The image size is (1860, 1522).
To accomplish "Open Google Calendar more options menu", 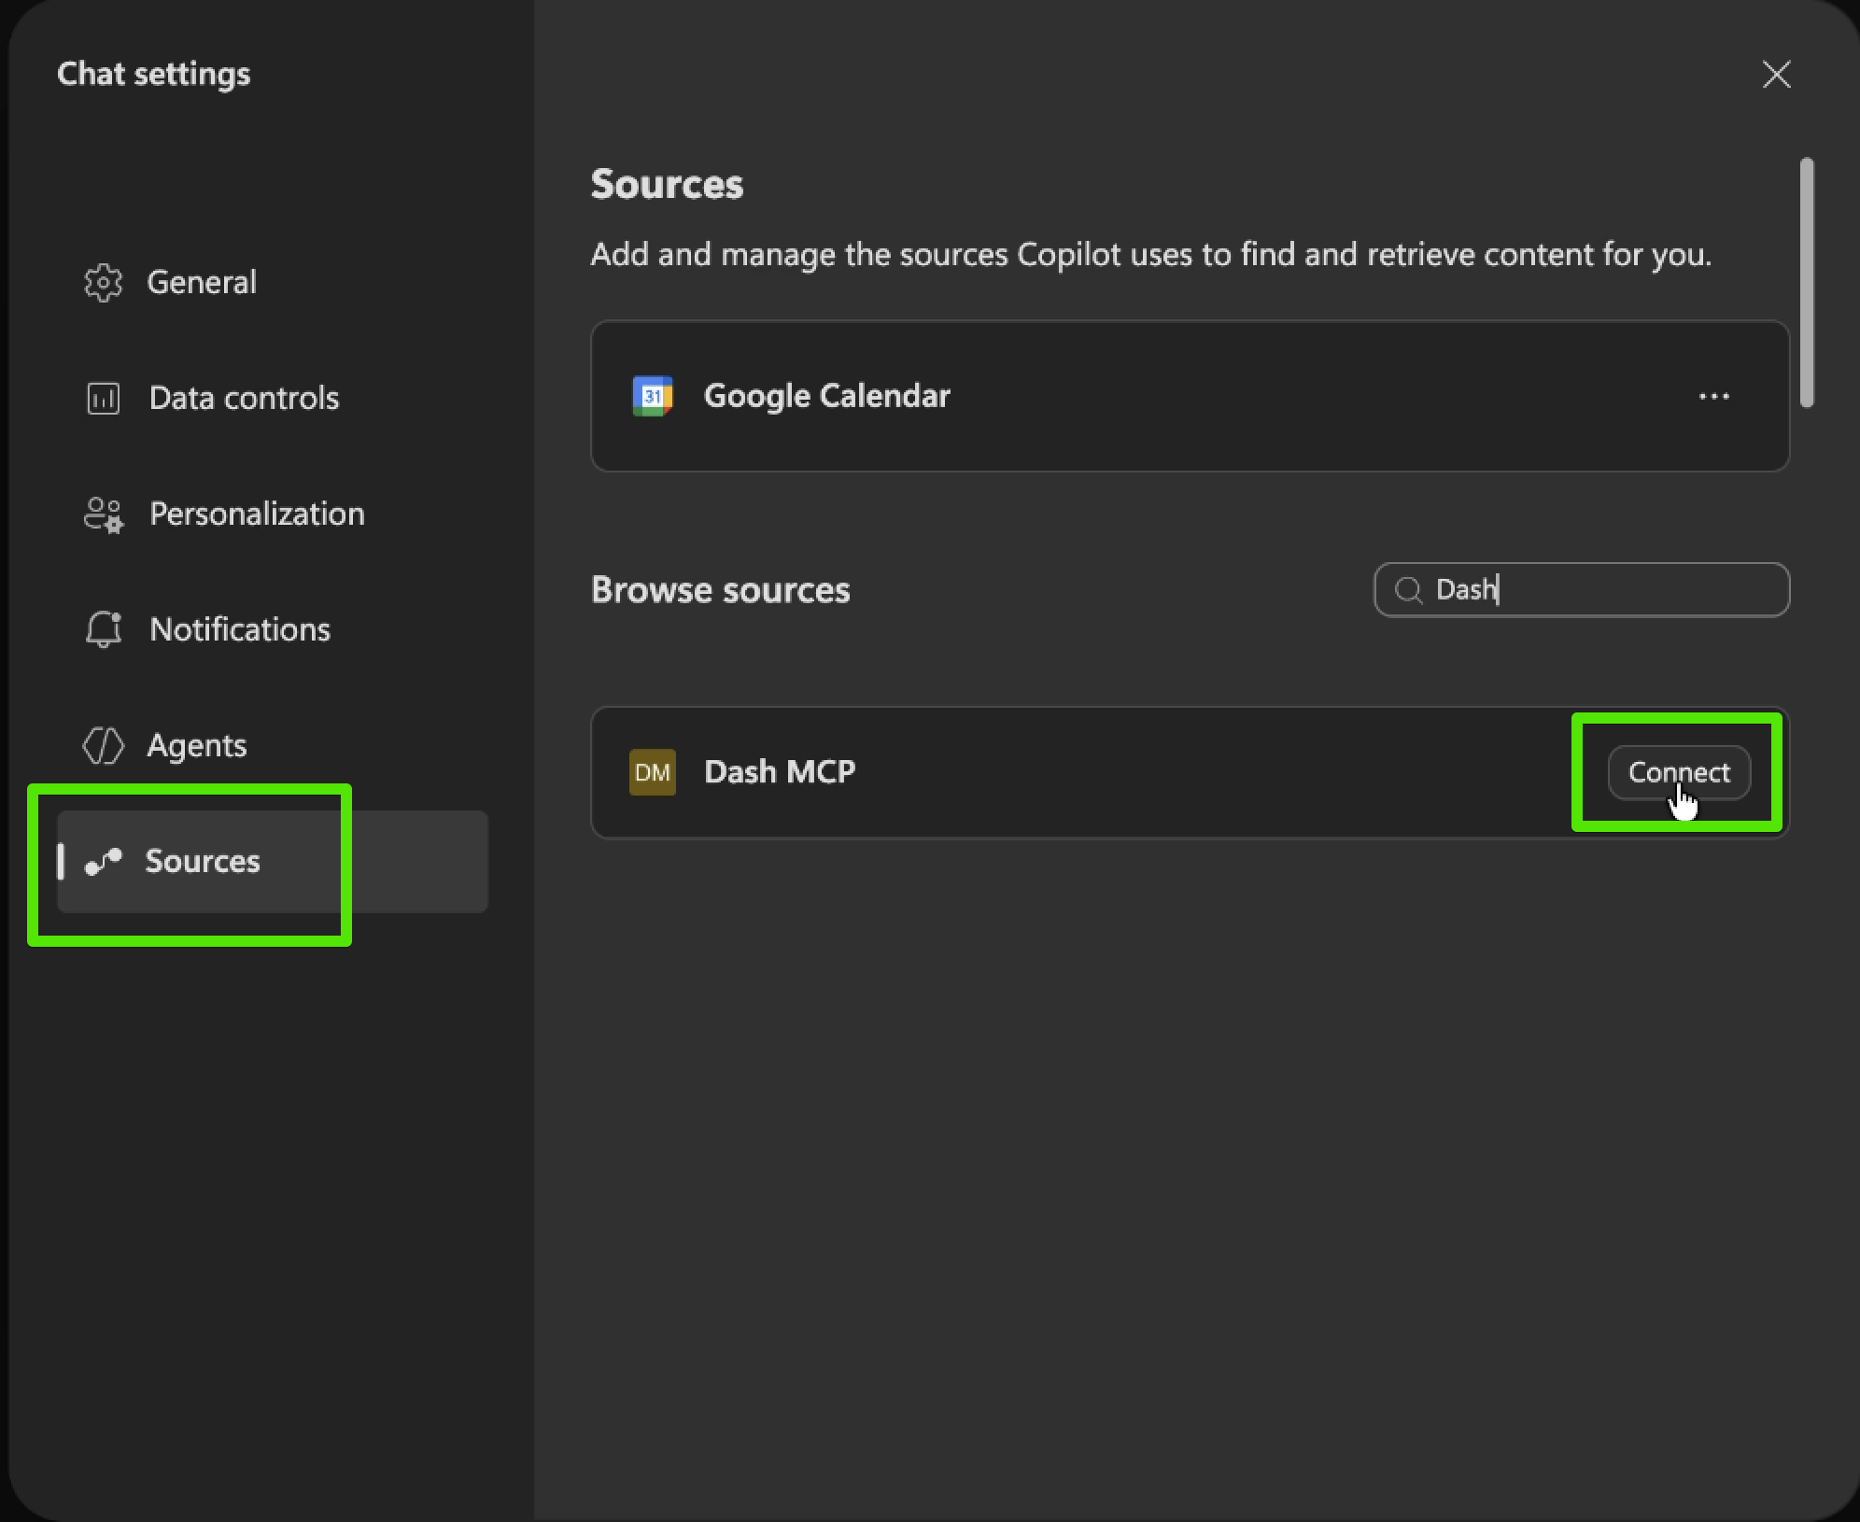I will pyautogui.click(x=1714, y=396).
